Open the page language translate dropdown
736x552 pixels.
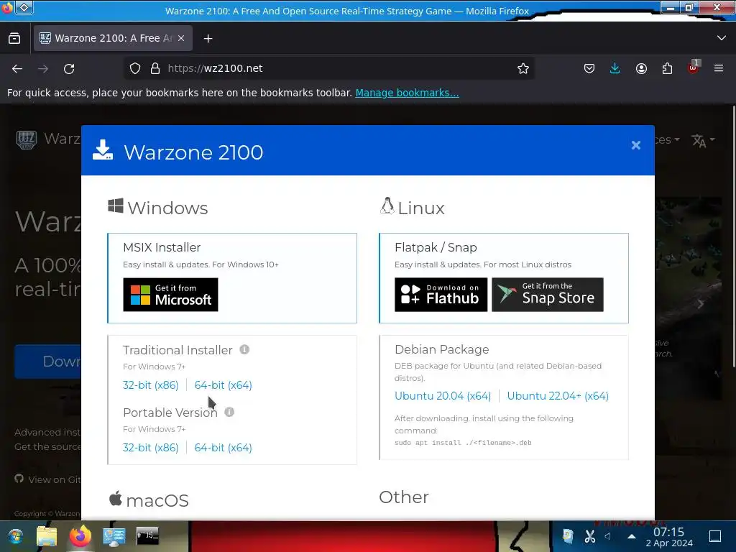[x=703, y=140]
